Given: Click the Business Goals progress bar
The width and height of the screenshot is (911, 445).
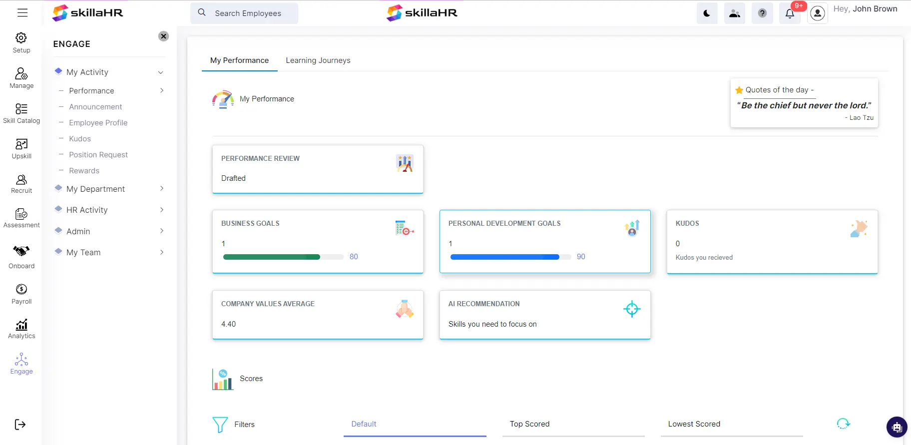Looking at the screenshot, I should (283, 257).
